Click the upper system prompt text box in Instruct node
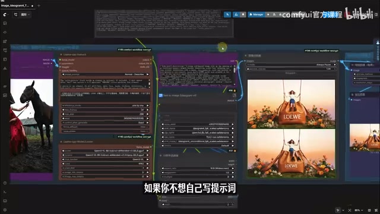The image size is (380, 214). point(104,83)
